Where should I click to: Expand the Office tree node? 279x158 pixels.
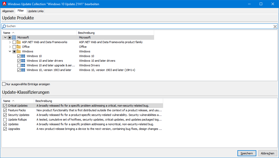[10, 47]
